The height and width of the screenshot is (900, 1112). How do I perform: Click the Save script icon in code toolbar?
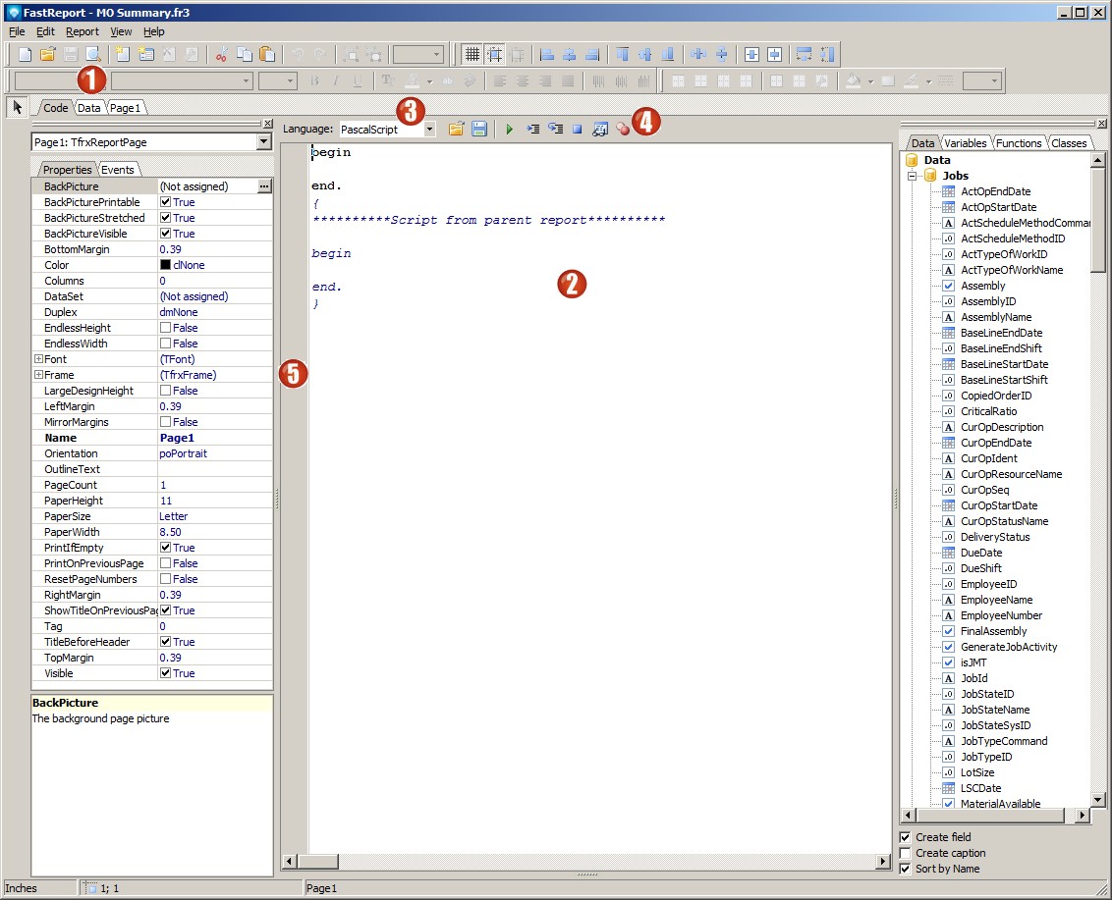click(478, 130)
